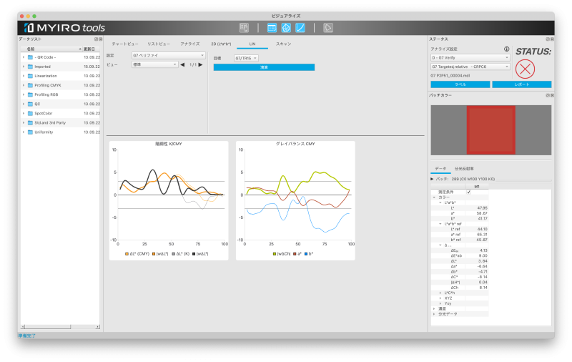
Task: Toggle the 測定条件 M1 checkbox
Action: click(x=468, y=192)
